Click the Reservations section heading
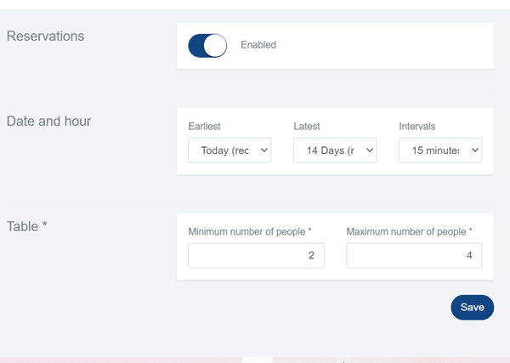The width and height of the screenshot is (510, 363). pyautogui.click(x=45, y=37)
